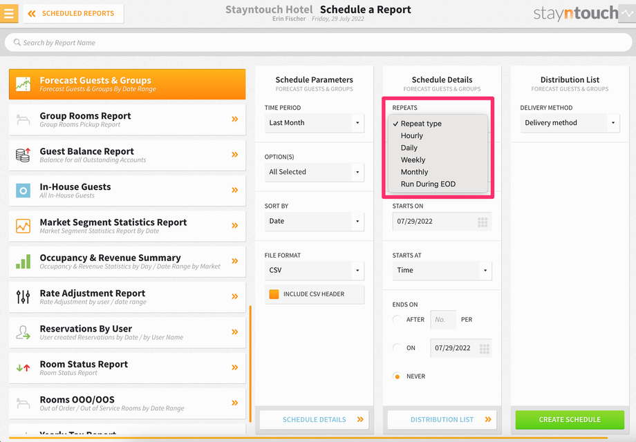The height and width of the screenshot is (442, 636).
Task: Open the hamburger main menu
Action: [9, 13]
